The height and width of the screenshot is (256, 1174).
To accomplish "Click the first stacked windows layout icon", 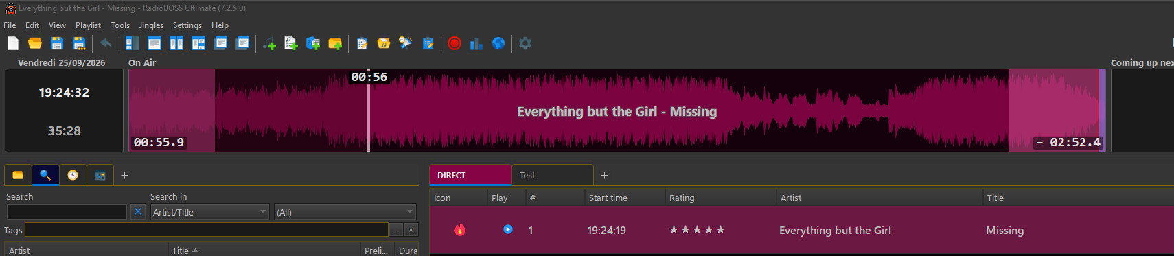I will (220, 43).
